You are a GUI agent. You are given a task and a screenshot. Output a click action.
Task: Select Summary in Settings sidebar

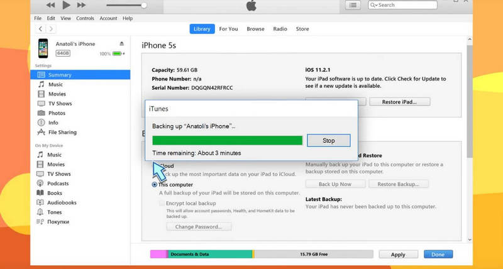tap(80, 75)
